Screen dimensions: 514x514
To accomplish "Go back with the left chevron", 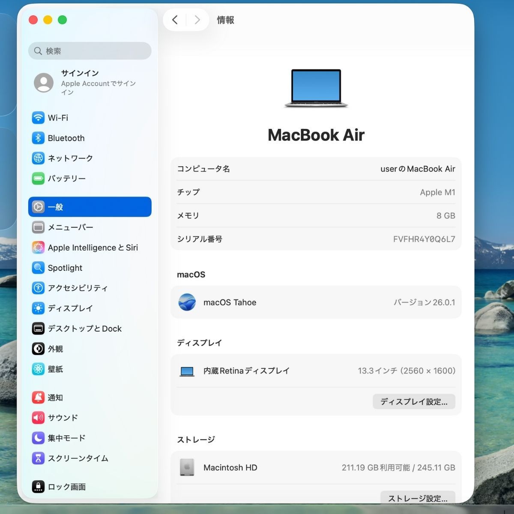I will click(175, 20).
